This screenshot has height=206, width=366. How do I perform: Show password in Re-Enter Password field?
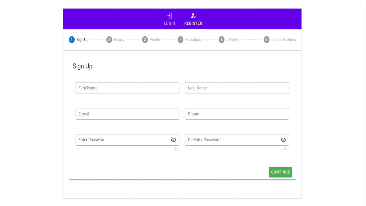coord(283,140)
